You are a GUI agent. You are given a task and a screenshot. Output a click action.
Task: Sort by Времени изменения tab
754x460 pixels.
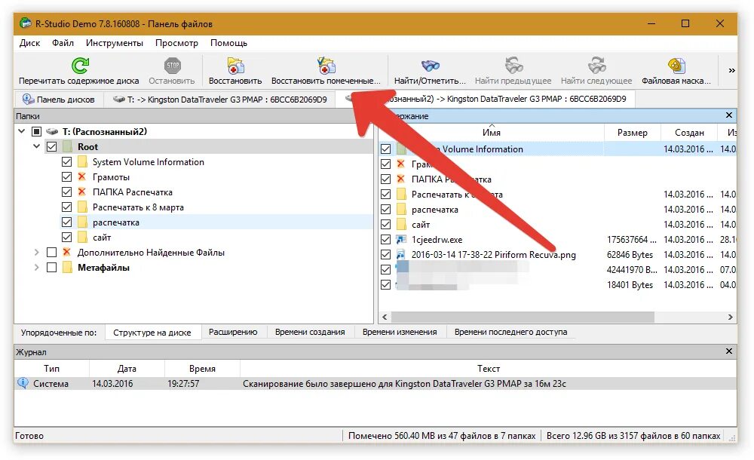[400, 332]
